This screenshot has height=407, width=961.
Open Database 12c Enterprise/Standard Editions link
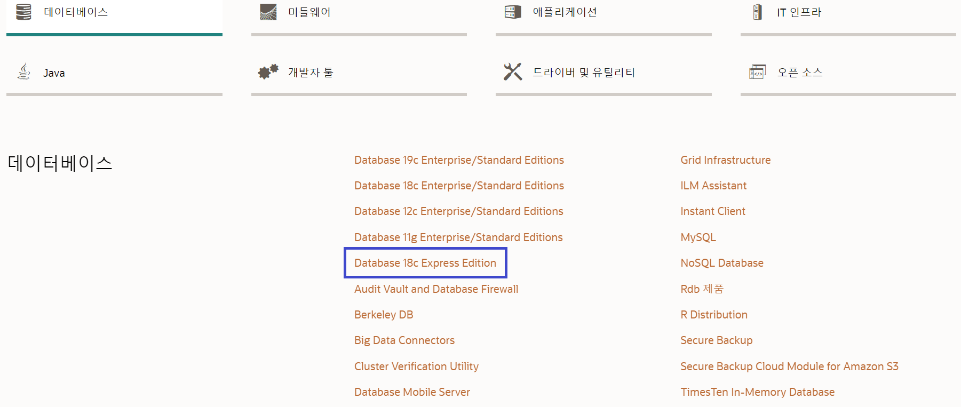459,211
